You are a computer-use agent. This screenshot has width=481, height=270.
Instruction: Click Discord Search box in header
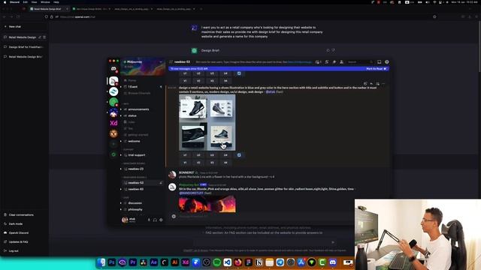click(359, 61)
